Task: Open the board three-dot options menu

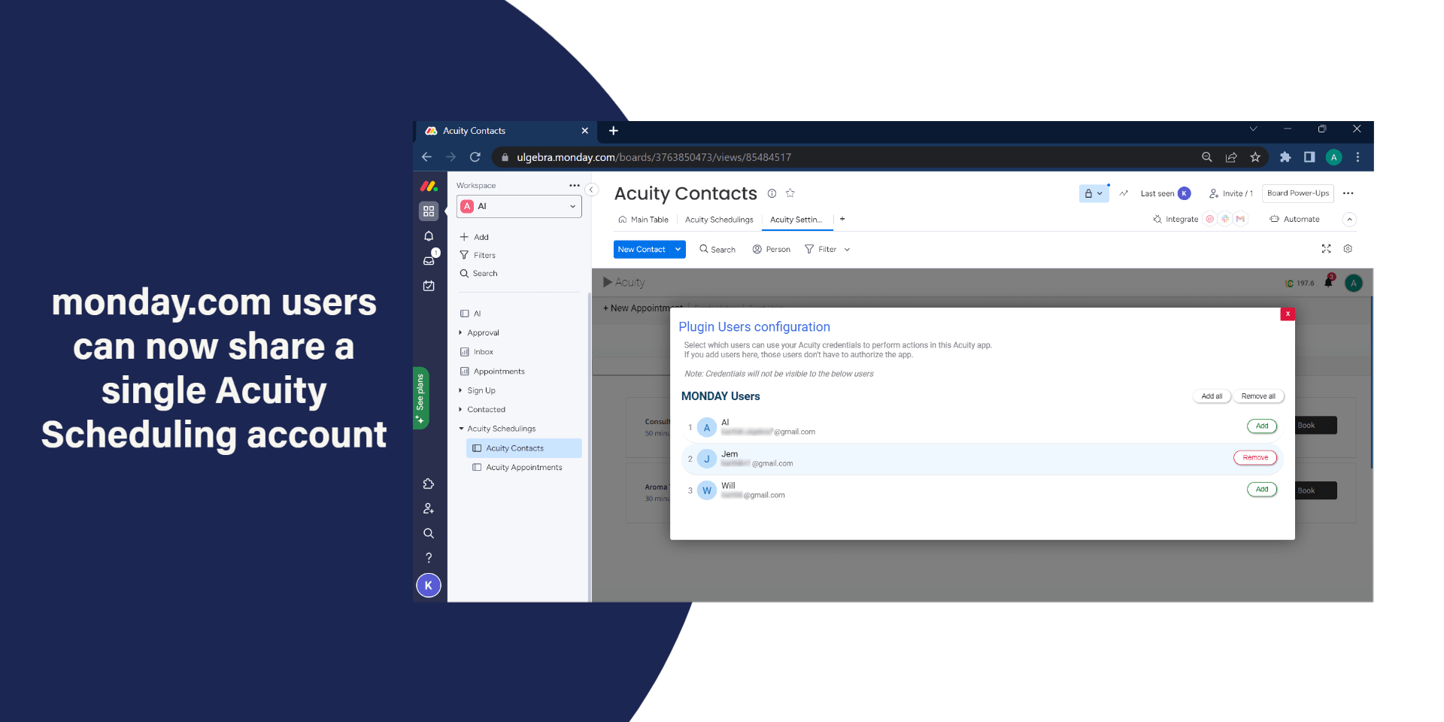Action: [x=1348, y=193]
